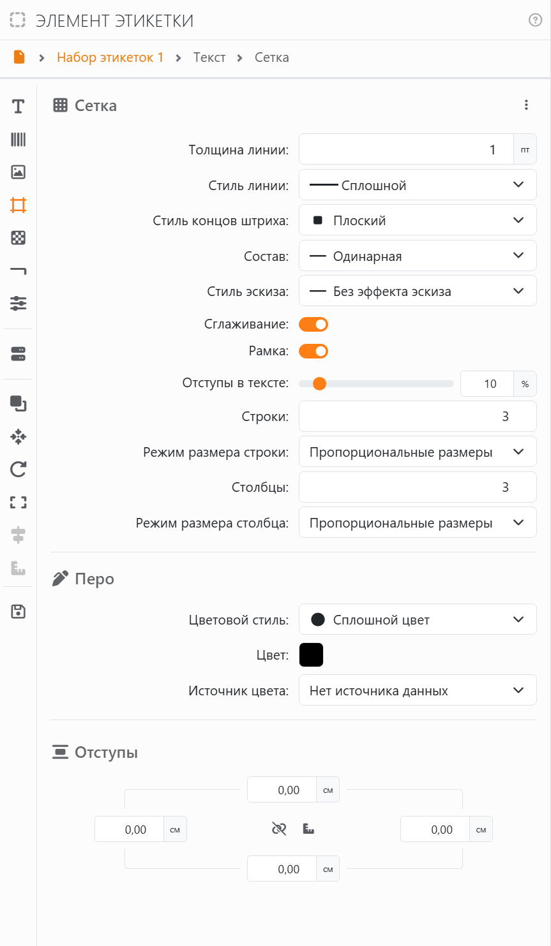The width and height of the screenshot is (551, 946).
Task: Toggle the linked margins chain icon
Action: [279, 829]
